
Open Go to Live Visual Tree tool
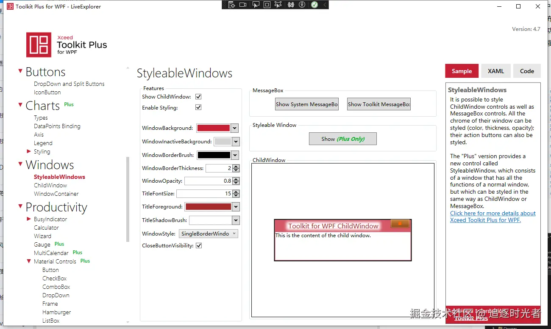(231, 5)
